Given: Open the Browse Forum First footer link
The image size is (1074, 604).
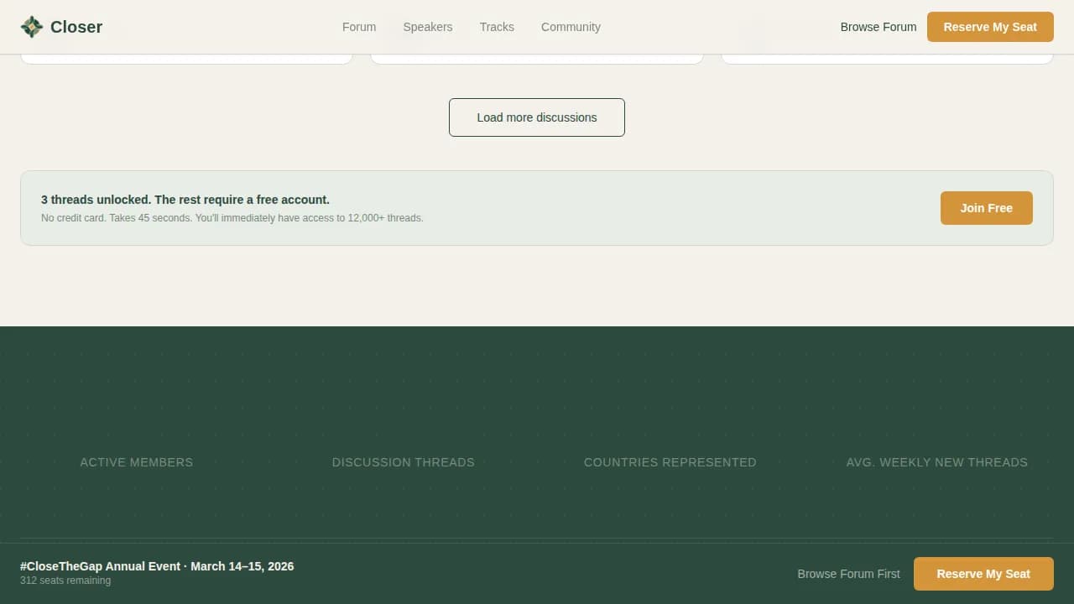Looking at the screenshot, I should coord(848,574).
